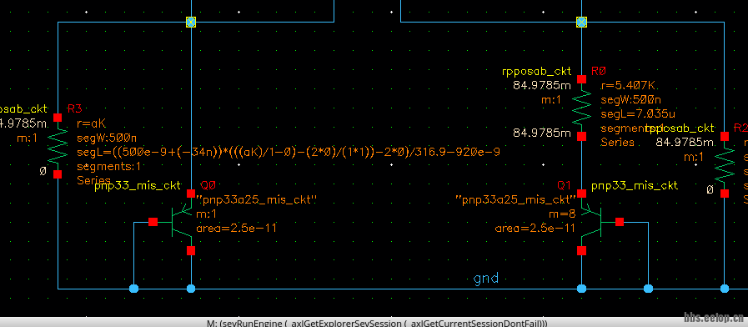Click the R0 top terminal red square
The width and height of the screenshot is (748, 327).
[x=581, y=78]
